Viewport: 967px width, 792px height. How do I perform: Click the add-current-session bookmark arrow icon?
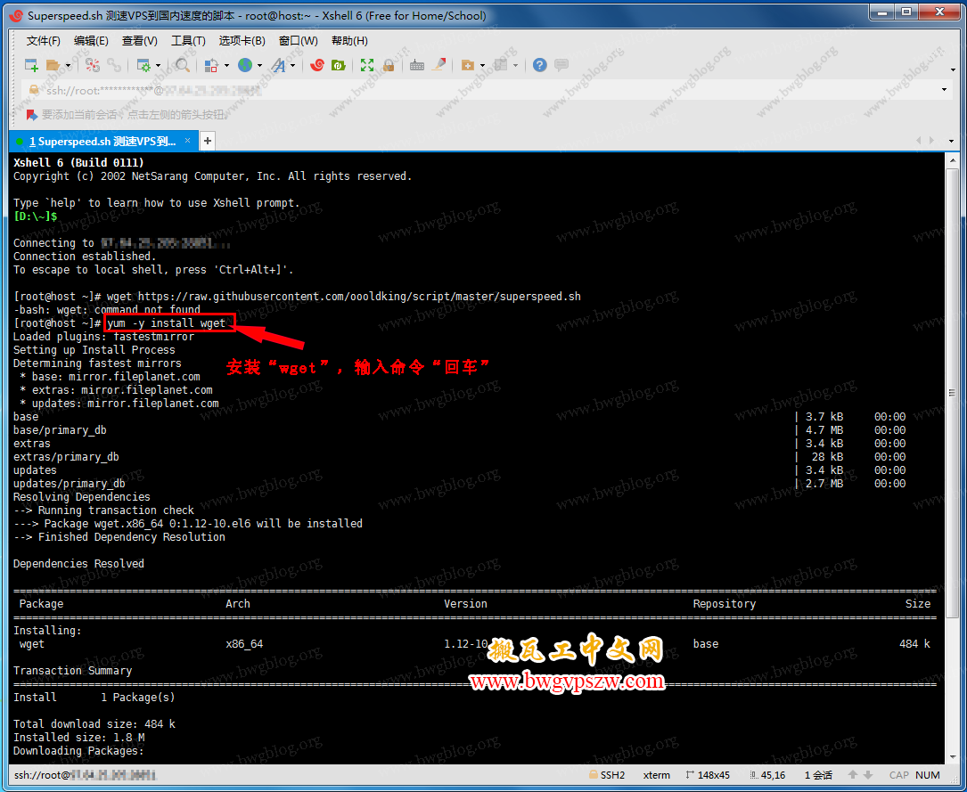[x=31, y=115]
